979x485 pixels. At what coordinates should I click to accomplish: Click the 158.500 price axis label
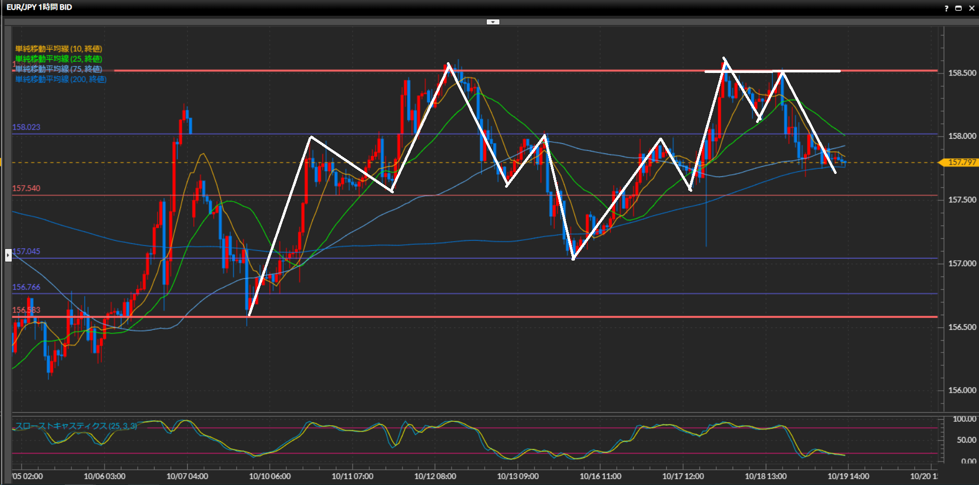tap(962, 73)
